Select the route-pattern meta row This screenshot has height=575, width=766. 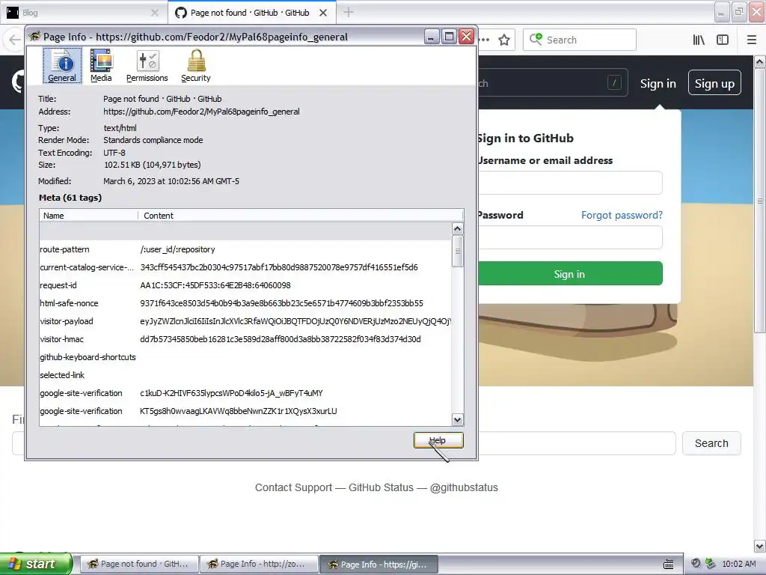pos(245,249)
